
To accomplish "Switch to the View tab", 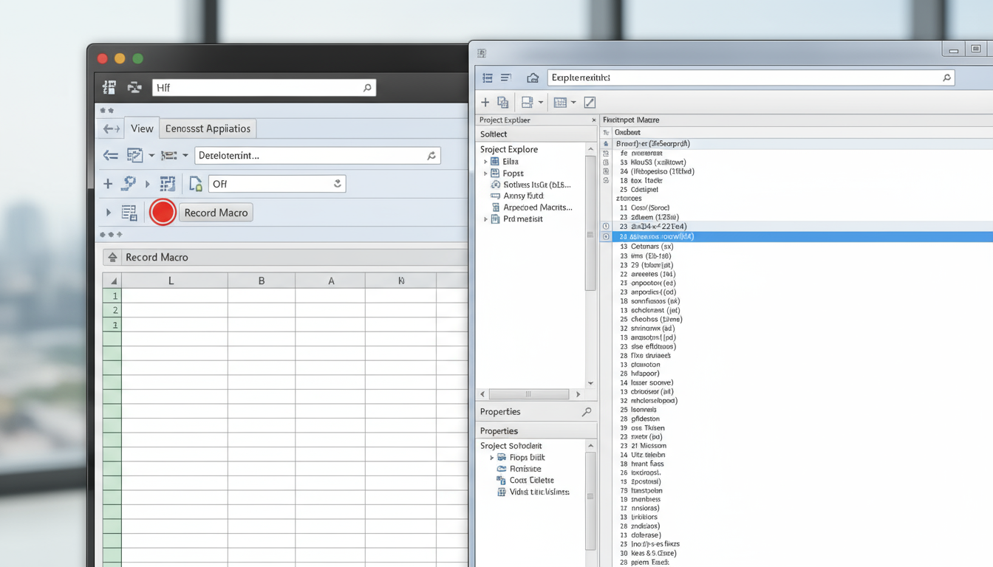I will (142, 128).
